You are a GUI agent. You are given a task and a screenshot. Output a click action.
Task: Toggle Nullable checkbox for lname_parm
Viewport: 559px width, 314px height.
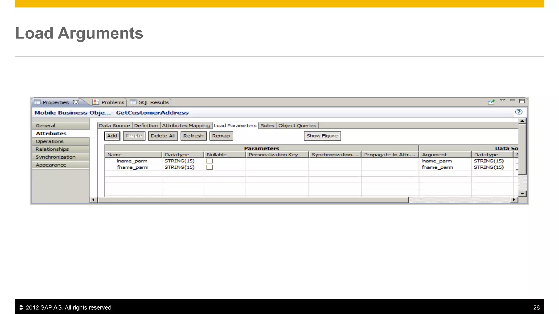pyautogui.click(x=209, y=161)
